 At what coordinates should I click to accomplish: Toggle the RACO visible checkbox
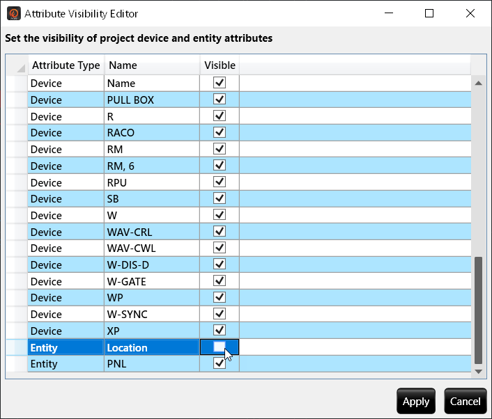[220, 132]
